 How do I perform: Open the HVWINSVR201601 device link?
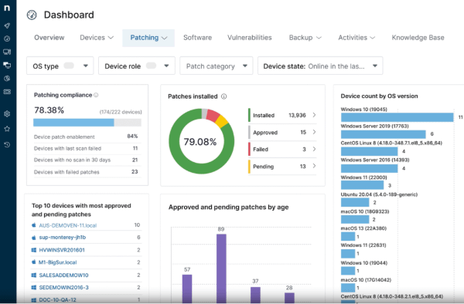pyautogui.click(x=62, y=250)
